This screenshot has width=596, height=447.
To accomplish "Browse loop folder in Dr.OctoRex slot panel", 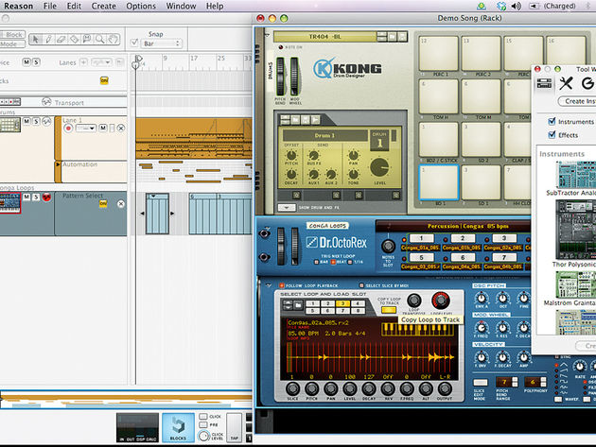I will [x=298, y=304].
